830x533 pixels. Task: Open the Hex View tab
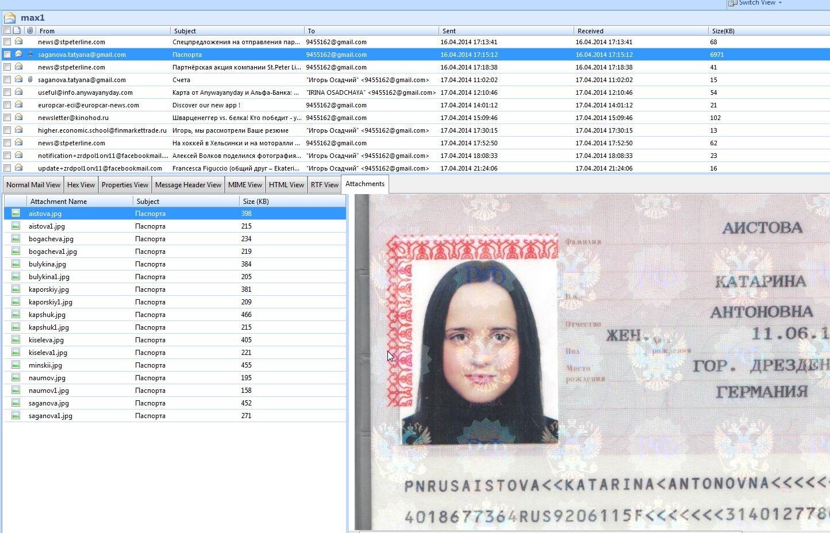tap(81, 184)
